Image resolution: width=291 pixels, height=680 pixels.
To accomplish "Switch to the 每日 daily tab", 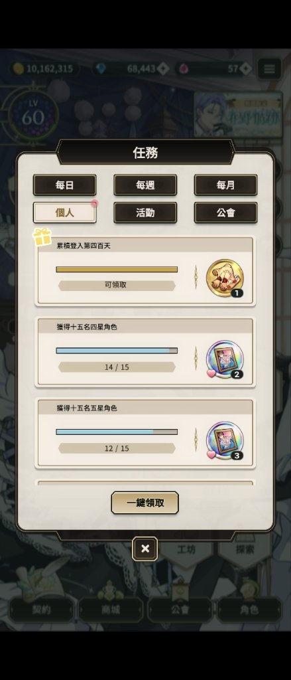I will [x=64, y=185].
